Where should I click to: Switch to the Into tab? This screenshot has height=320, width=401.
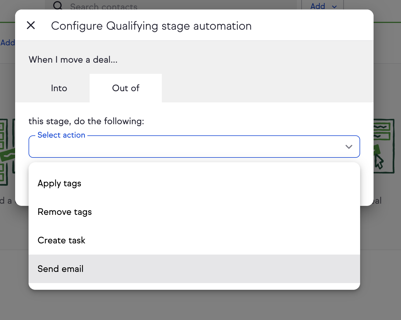click(x=59, y=88)
